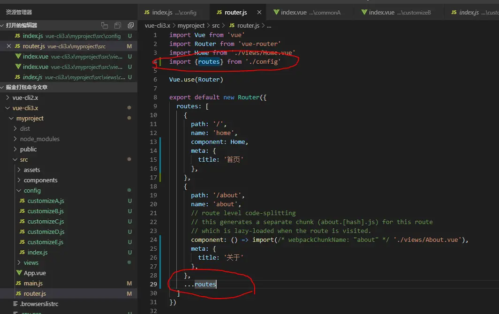Click router.js in the breadcrumb
Screen dimensions: 499x314
(x=248, y=25)
